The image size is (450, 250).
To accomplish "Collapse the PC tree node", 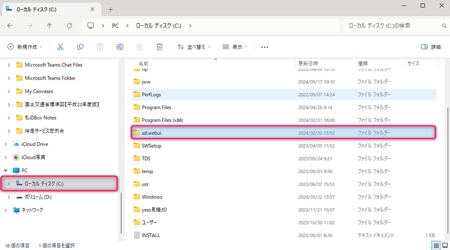I will point(5,170).
